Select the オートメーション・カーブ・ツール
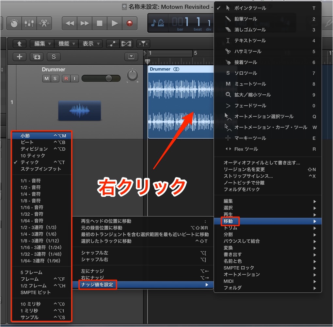This screenshot has height=327, width=333. coord(268,127)
